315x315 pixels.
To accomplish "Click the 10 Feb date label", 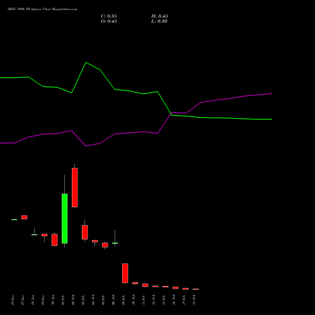I will click(x=134, y=300).
